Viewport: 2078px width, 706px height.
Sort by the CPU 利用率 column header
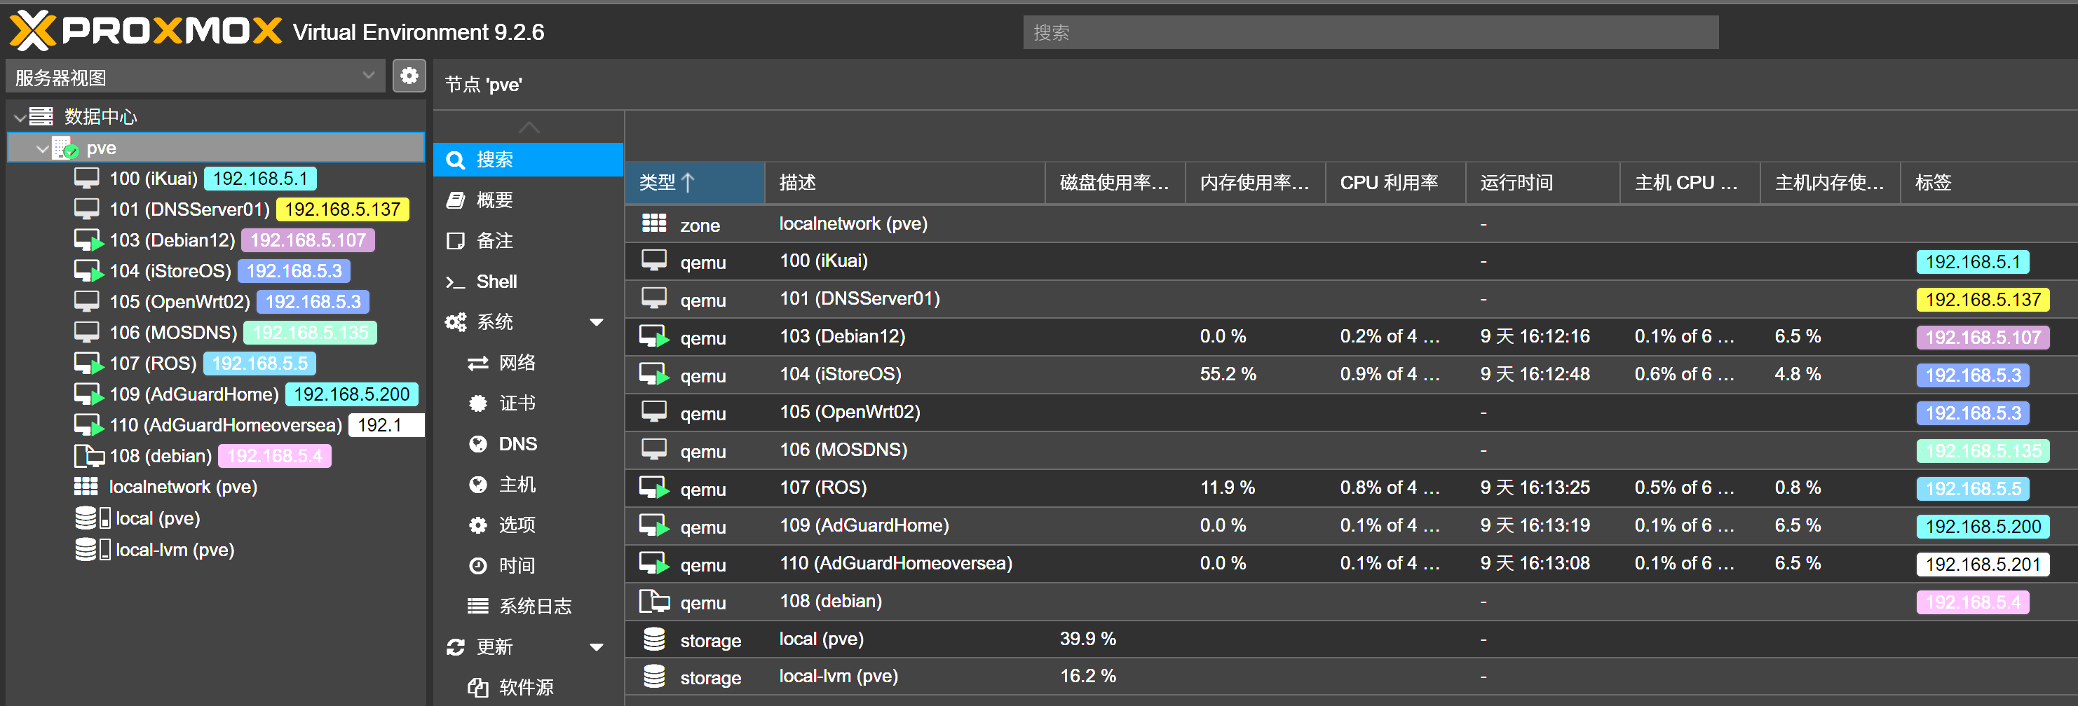1396,183
